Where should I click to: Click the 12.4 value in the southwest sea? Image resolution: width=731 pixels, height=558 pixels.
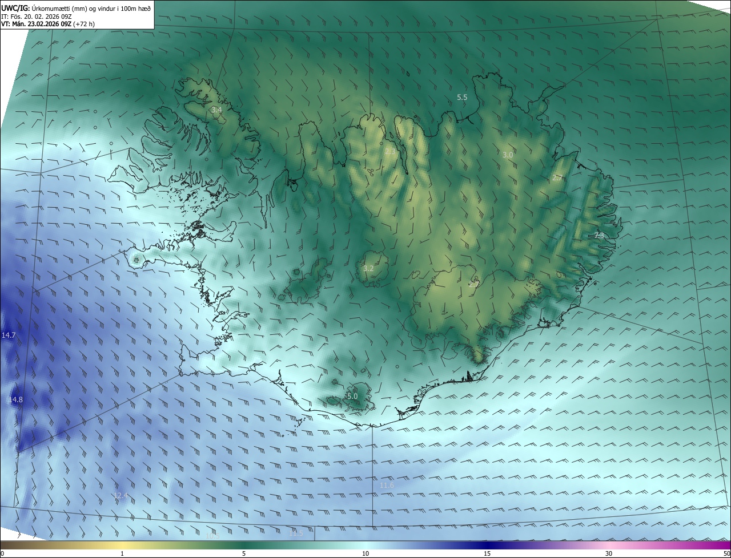(121, 495)
